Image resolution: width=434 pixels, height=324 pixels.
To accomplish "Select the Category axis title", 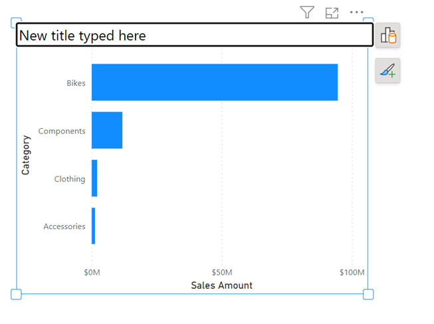I will pyautogui.click(x=26, y=155).
